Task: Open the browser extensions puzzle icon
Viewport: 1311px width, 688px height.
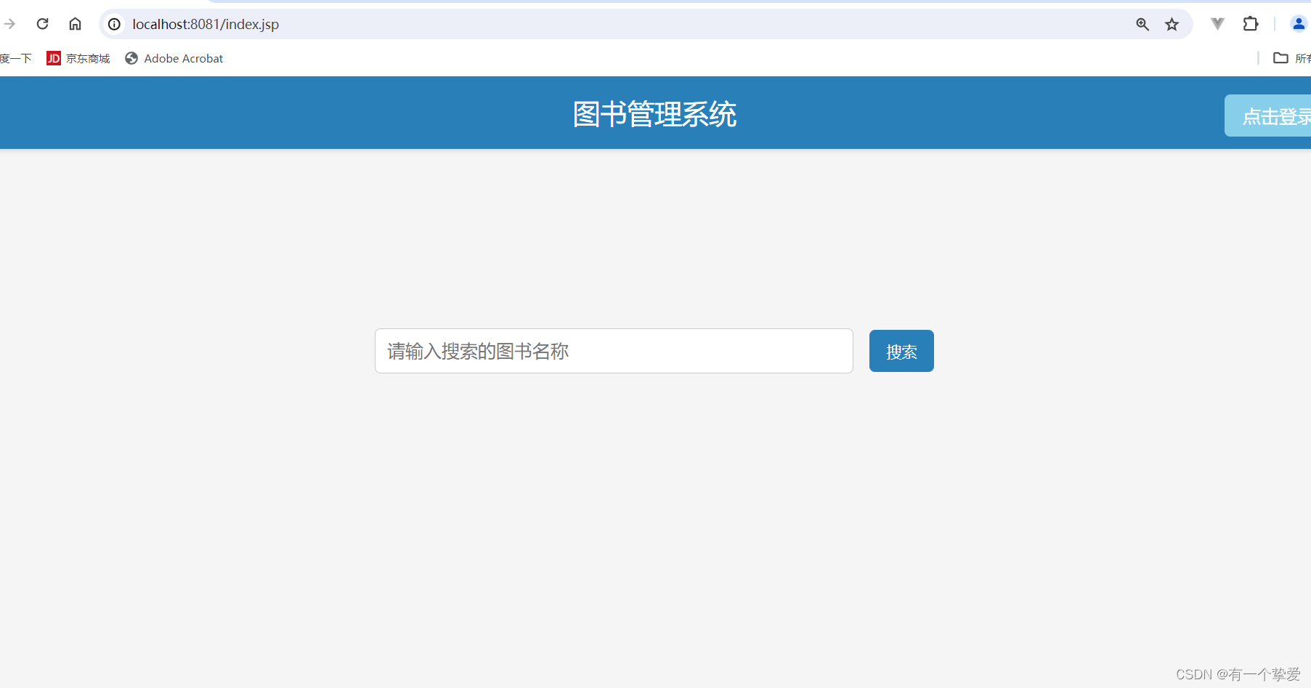Action: tap(1251, 23)
